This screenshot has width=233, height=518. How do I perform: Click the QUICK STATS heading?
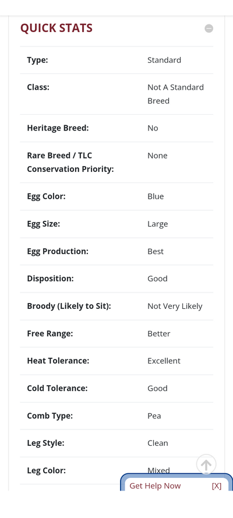coord(57,28)
